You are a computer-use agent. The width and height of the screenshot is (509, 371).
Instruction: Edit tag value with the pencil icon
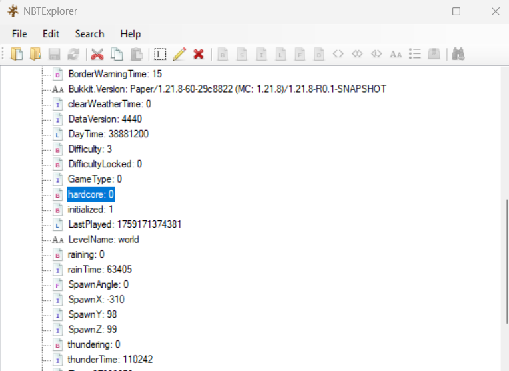[179, 54]
